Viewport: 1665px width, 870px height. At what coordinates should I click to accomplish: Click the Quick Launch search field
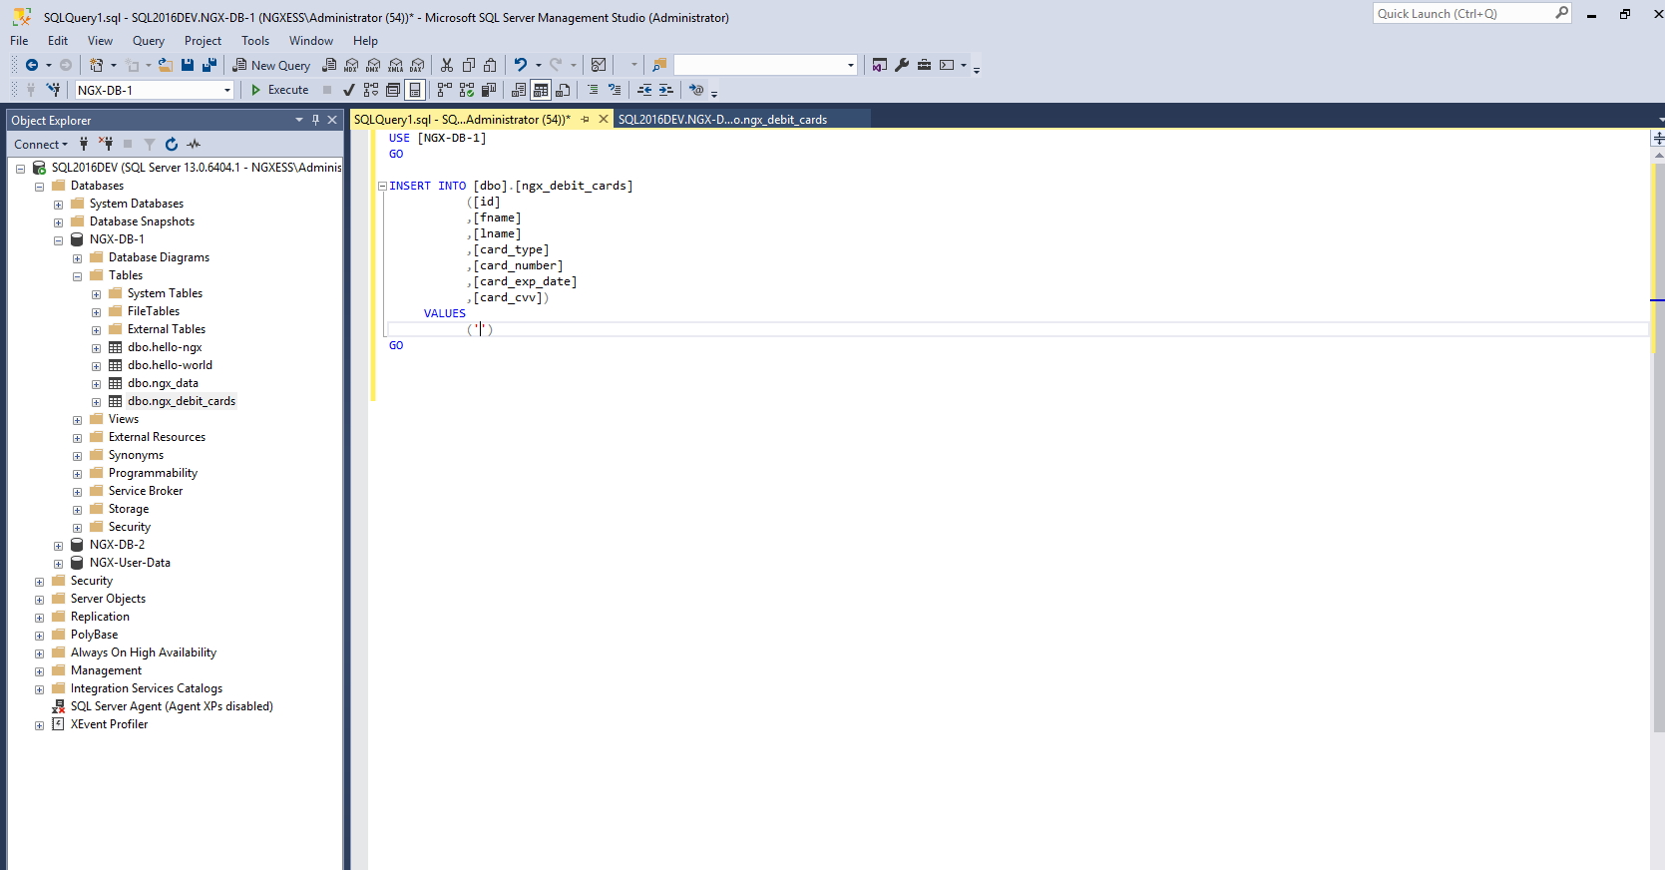[x=1461, y=14]
